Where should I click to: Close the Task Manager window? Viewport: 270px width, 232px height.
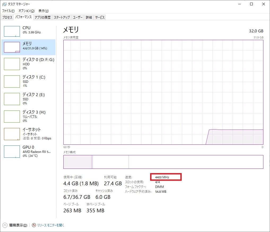tap(263, 4)
